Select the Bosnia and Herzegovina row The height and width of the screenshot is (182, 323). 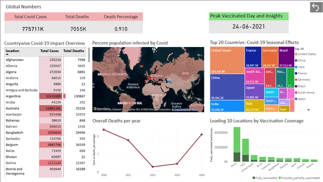[x=45, y=171]
